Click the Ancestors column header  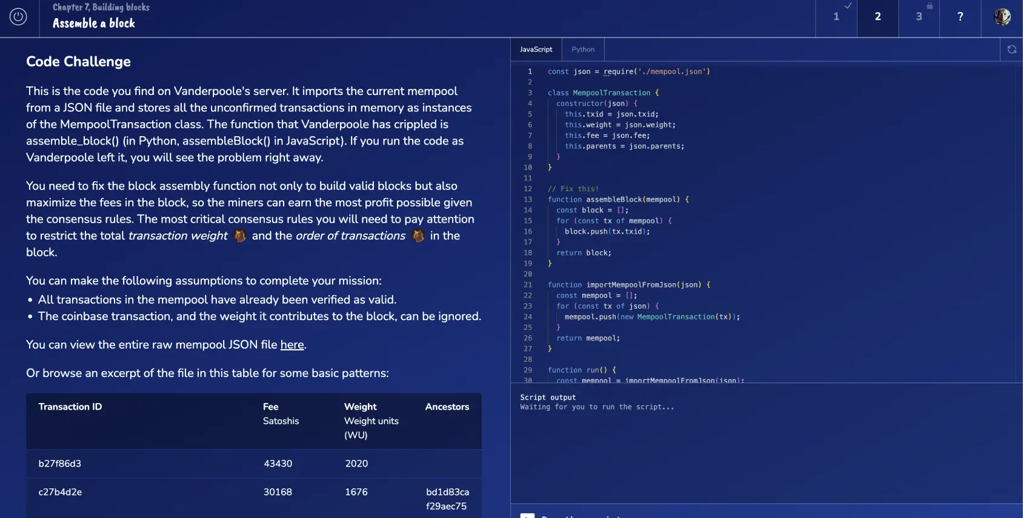(x=447, y=407)
